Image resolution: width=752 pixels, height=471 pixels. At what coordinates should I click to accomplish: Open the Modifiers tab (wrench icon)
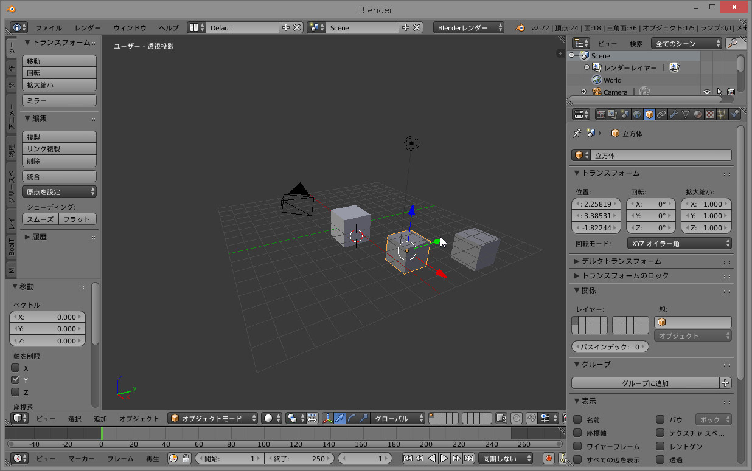(674, 114)
